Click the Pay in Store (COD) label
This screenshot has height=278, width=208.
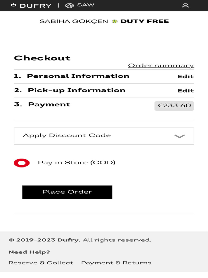pos(77,163)
